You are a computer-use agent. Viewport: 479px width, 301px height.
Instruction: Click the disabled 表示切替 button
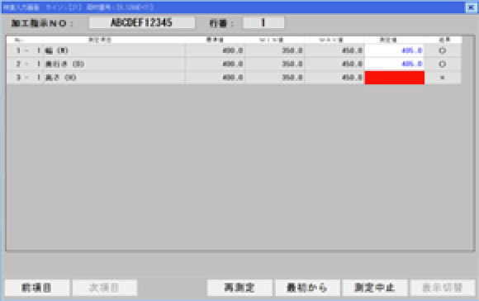(443, 288)
